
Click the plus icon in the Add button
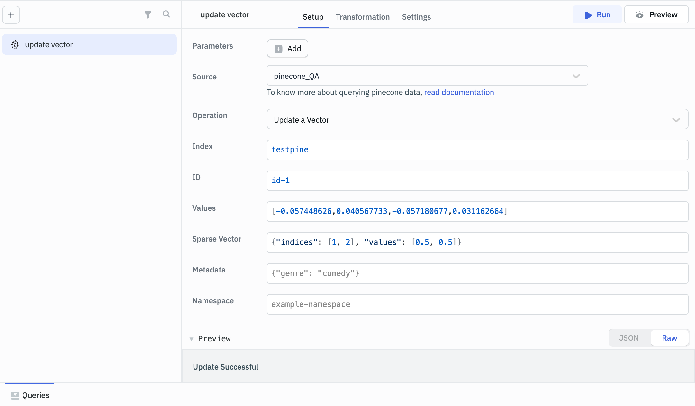coord(278,49)
